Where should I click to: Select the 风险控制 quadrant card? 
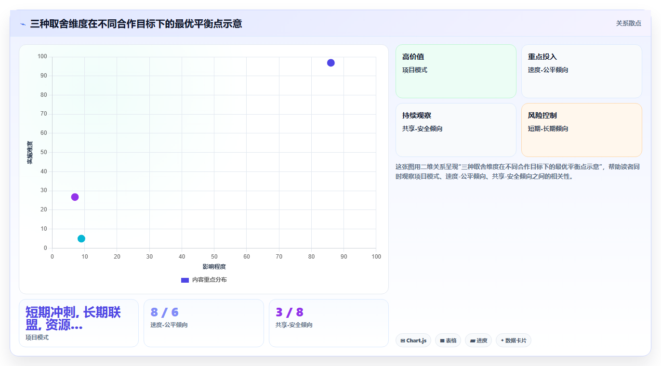(582, 130)
